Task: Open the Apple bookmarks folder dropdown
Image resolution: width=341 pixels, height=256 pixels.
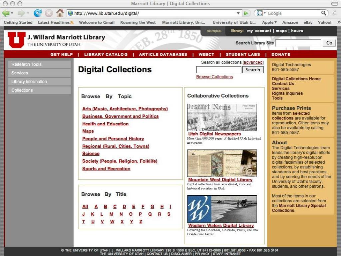Action: pyautogui.click(x=269, y=22)
